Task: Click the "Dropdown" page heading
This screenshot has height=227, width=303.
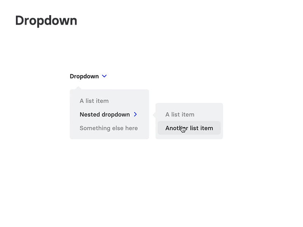Action: pos(46,20)
